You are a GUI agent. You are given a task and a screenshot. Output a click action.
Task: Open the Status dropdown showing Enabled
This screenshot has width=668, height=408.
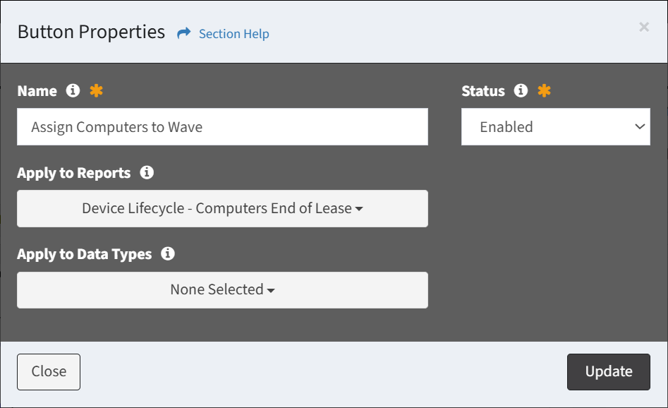click(x=556, y=126)
